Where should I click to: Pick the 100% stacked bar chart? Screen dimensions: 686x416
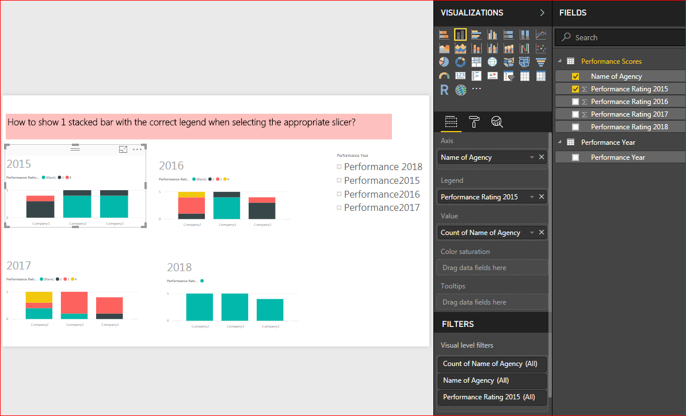[508, 34]
